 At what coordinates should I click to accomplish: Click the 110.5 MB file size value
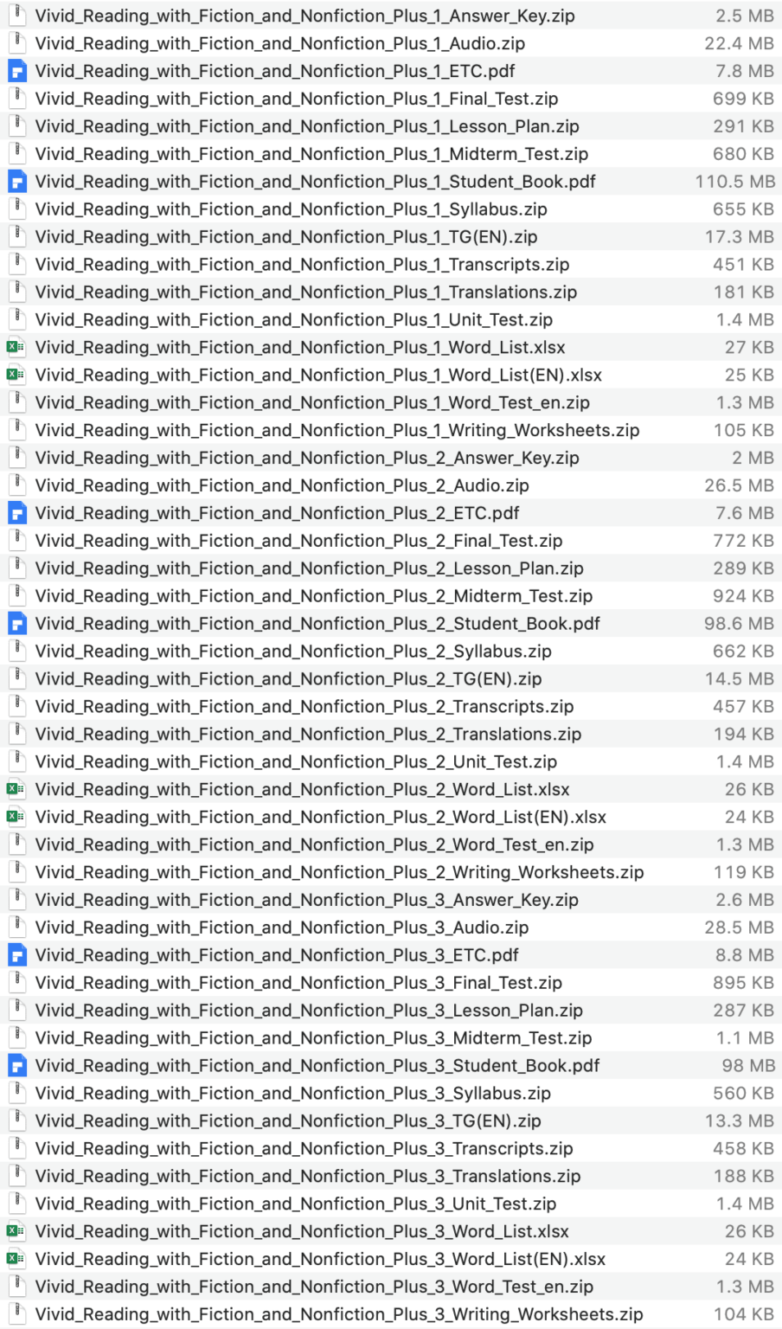pos(734,182)
